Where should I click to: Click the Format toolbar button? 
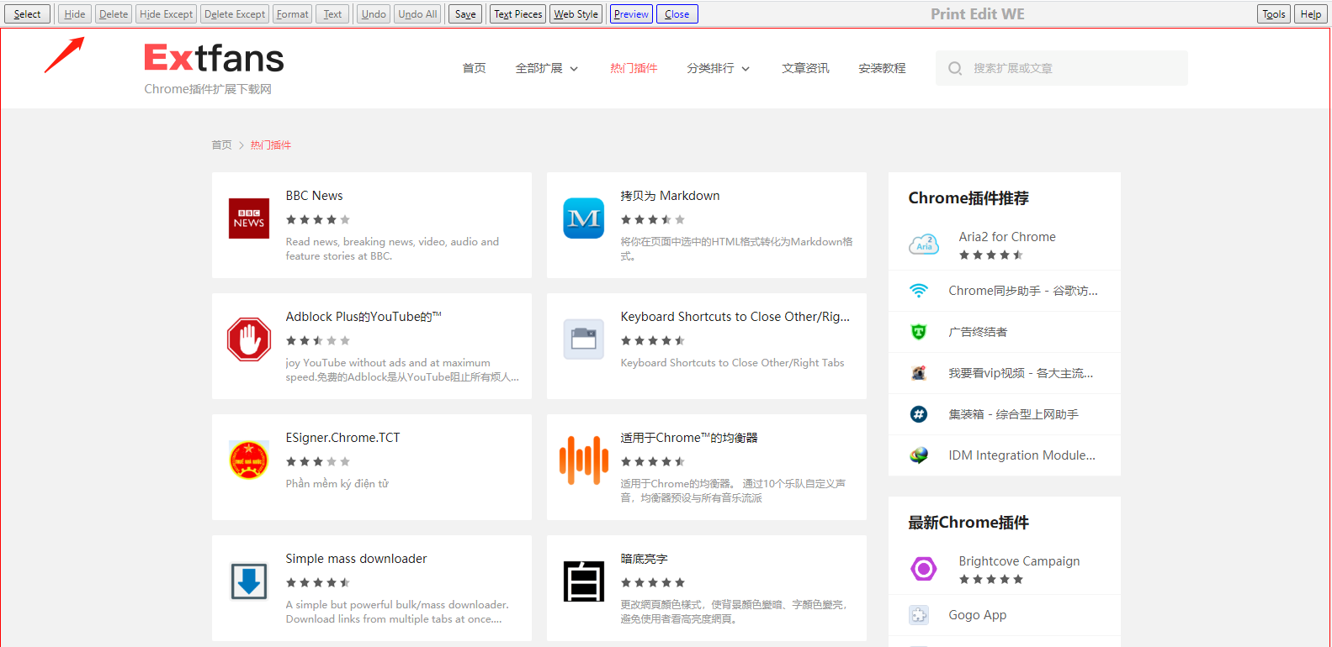pos(292,14)
